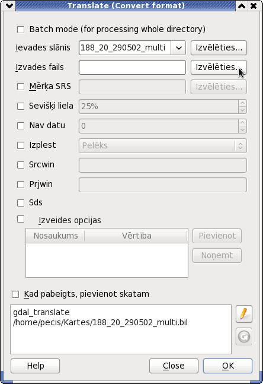Click the pencil edit command icon
The height and width of the screenshot is (384, 263).
pyautogui.click(x=244, y=314)
